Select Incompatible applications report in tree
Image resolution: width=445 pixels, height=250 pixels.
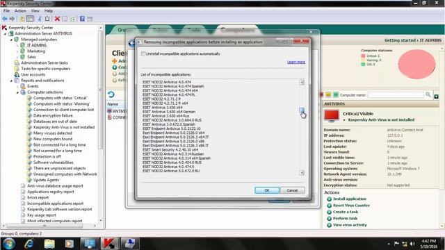click(56, 203)
